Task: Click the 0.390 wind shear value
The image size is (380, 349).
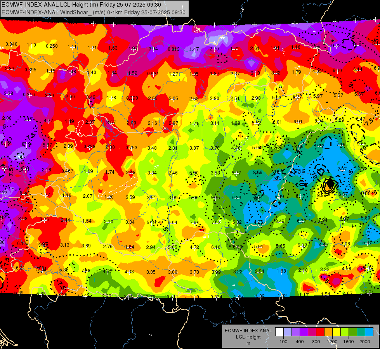Action: [132, 98]
